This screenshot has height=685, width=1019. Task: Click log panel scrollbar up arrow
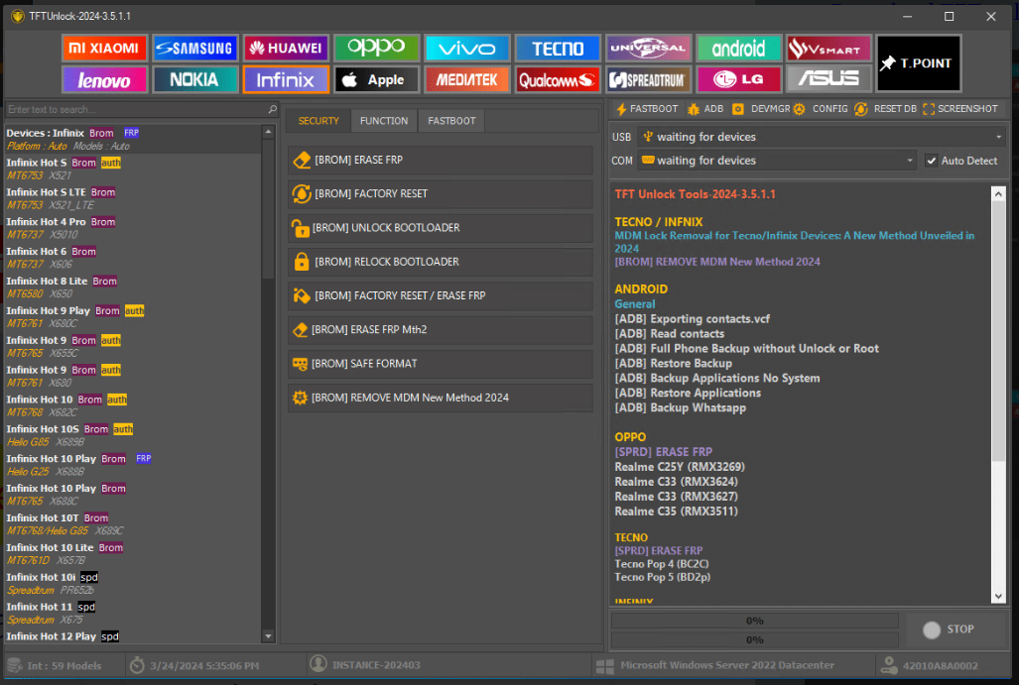(998, 193)
